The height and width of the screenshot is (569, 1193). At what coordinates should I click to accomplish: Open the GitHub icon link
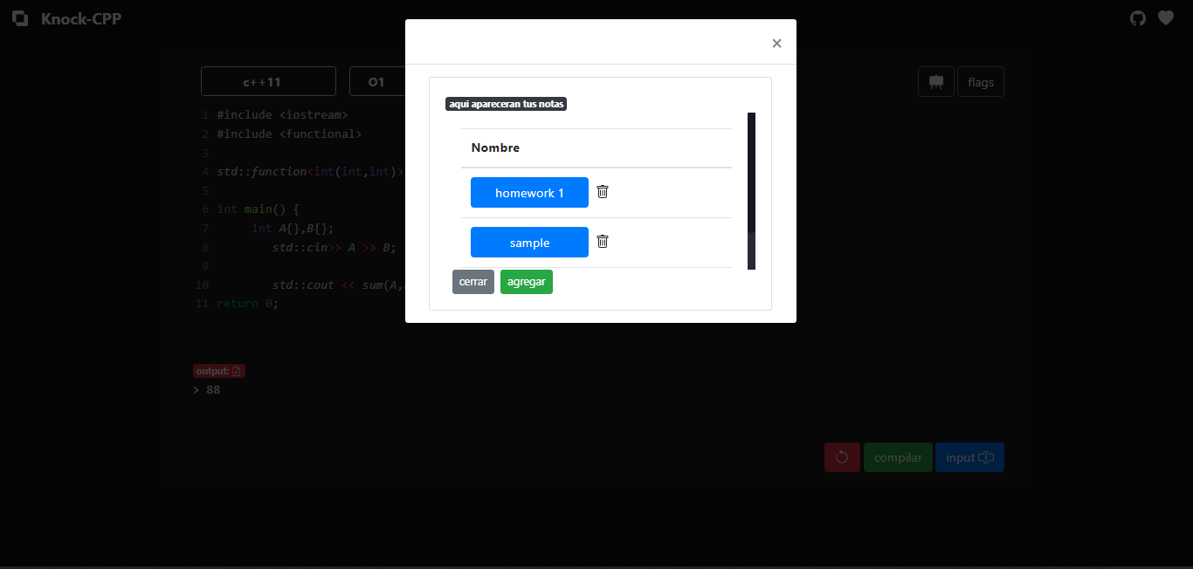click(x=1138, y=17)
